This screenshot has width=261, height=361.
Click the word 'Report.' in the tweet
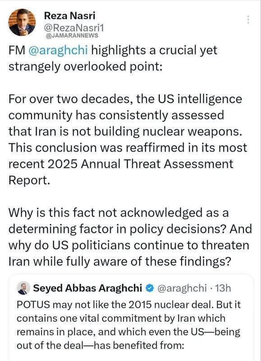tap(29, 180)
